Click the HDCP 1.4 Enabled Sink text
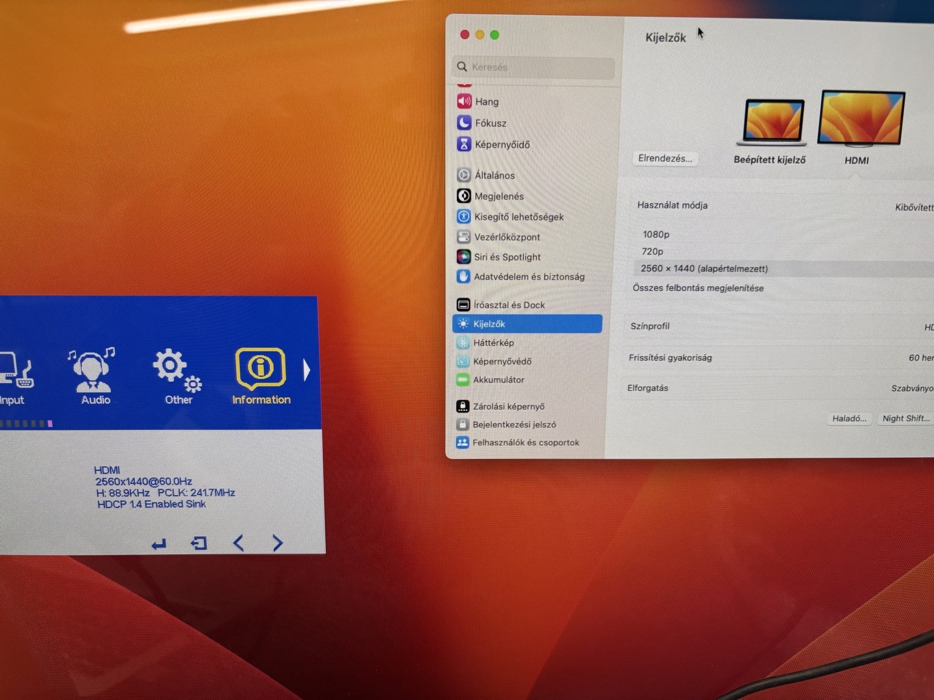 pos(151,504)
